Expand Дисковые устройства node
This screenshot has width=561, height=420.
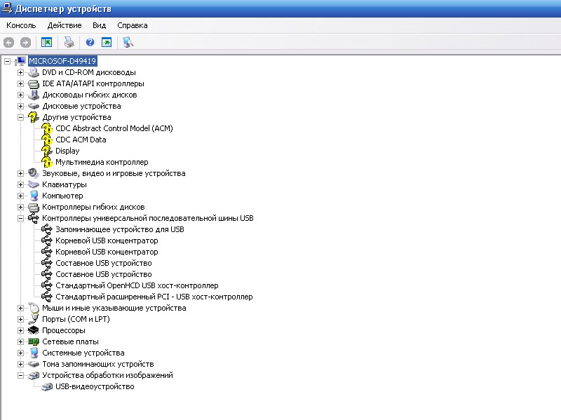pos(21,107)
